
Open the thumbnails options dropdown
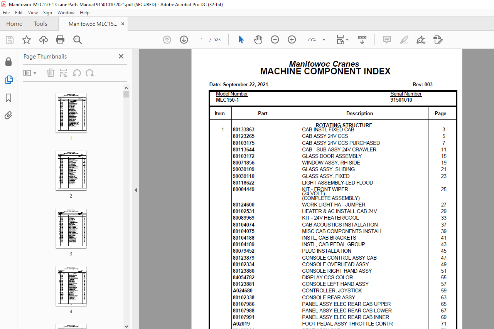pyautogui.click(x=30, y=73)
